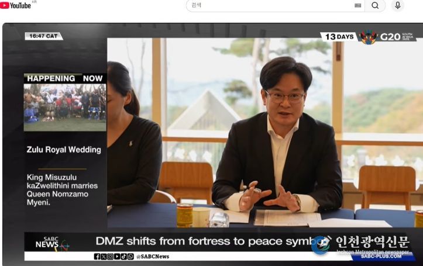Click the 16:47 CAT time badge
Image resolution: width=423 pixels, height=266 pixels.
(x=43, y=36)
